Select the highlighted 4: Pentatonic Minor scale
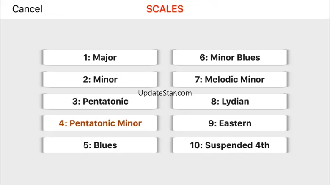Image resolution: width=330 pixels, height=185 pixels. 100,123
